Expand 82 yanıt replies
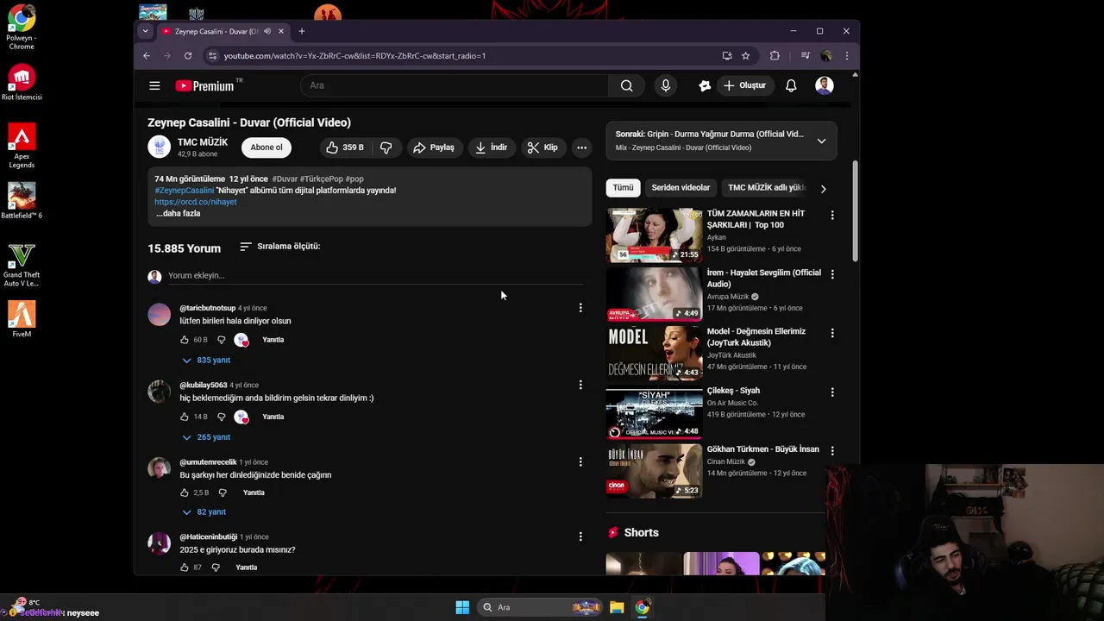The width and height of the screenshot is (1104, 621). 204,512
